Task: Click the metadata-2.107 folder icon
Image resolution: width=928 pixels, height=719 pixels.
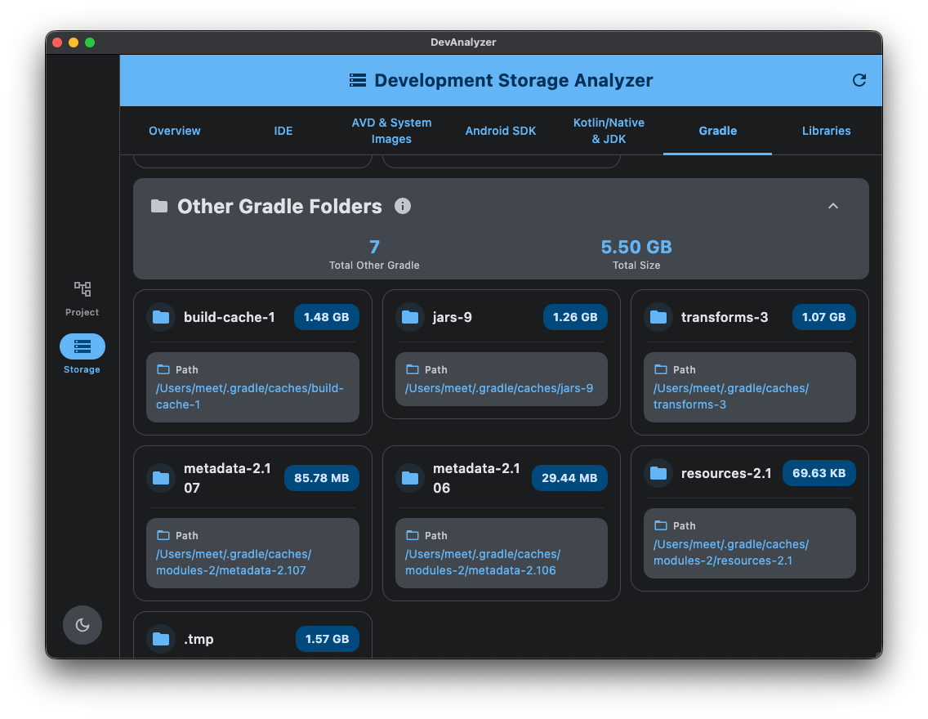Action: [161, 478]
